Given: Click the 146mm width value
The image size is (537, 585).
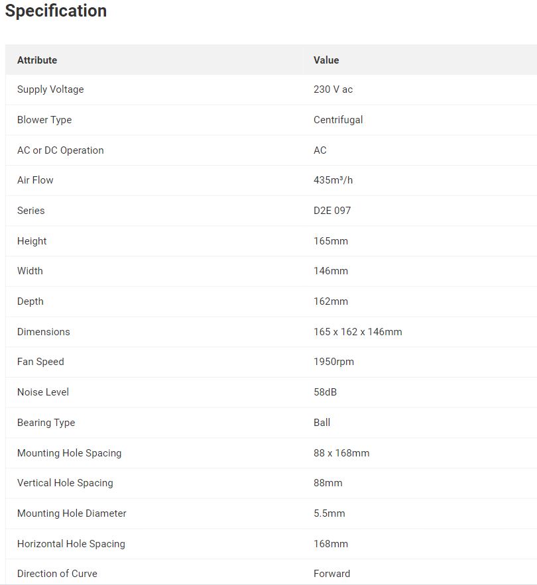Looking at the screenshot, I should point(331,271).
